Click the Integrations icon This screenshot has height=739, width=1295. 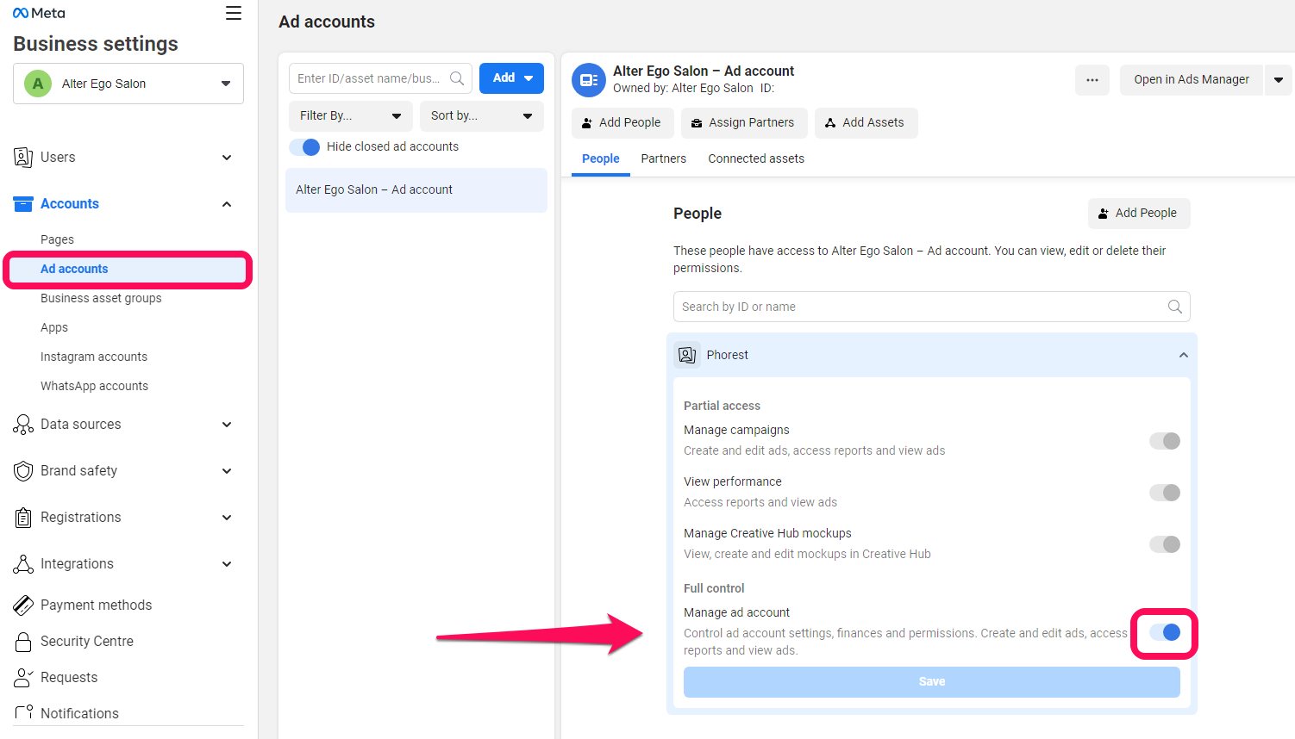pos(23,564)
